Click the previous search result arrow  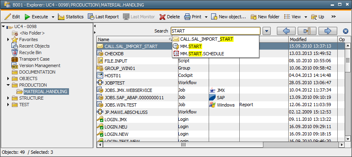286,31
